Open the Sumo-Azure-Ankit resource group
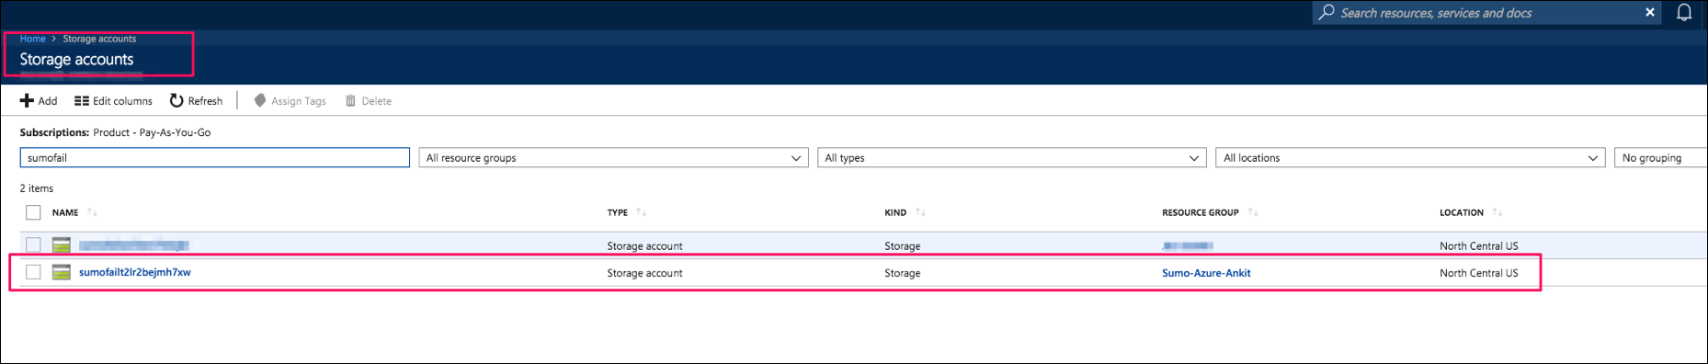Image resolution: width=1708 pixels, height=364 pixels. coord(1206,273)
